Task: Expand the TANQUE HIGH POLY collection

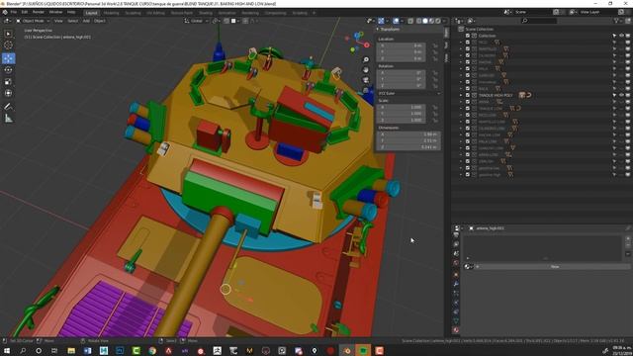Action: pyautogui.click(x=461, y=95)
